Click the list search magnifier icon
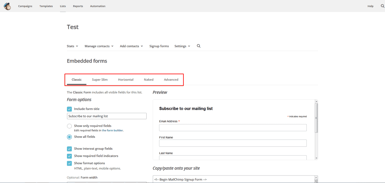This screenshot has height=183, width=385. click(x=199, y=46)
